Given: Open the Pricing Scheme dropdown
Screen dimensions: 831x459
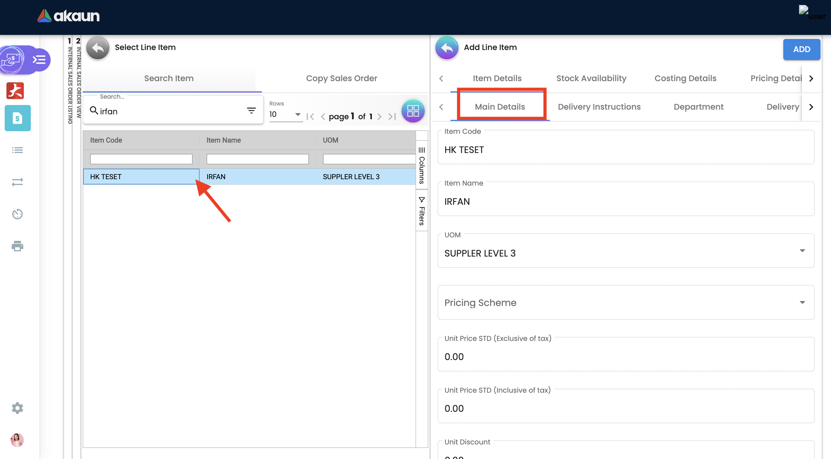Looking at the screenshot, I should point(802,302).
